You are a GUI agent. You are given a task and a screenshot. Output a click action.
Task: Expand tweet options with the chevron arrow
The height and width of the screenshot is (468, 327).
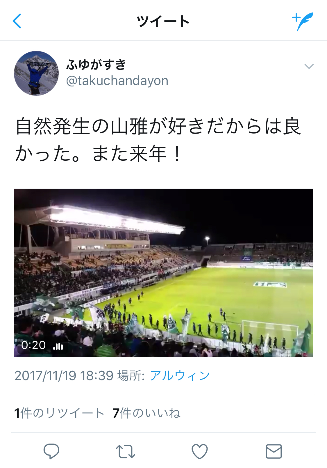point(309,66)
